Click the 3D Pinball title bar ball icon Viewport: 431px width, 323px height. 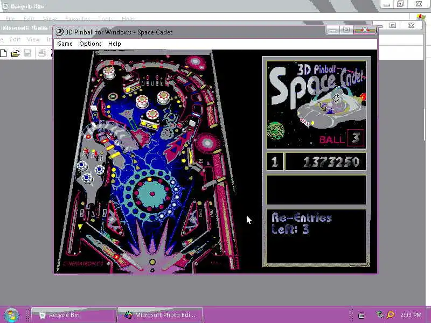59,32
